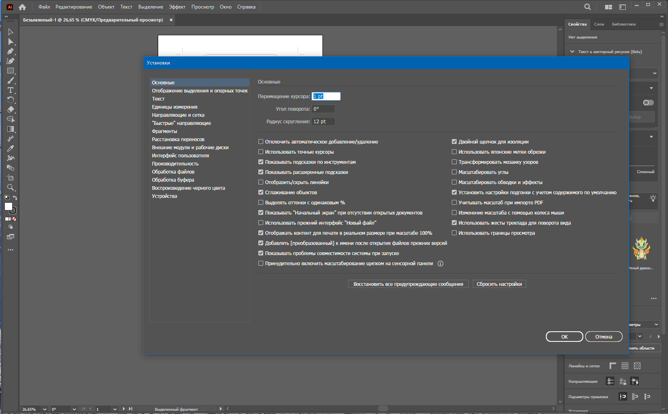The height and width of the screenshot is (414, 668).
Task: Enable 'Использовать границы просмотра' checkbox
Action: 454,233
